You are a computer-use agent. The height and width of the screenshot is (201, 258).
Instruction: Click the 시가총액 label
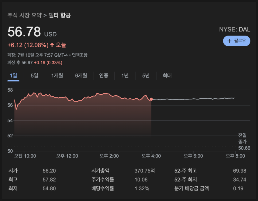click(100, 171)
